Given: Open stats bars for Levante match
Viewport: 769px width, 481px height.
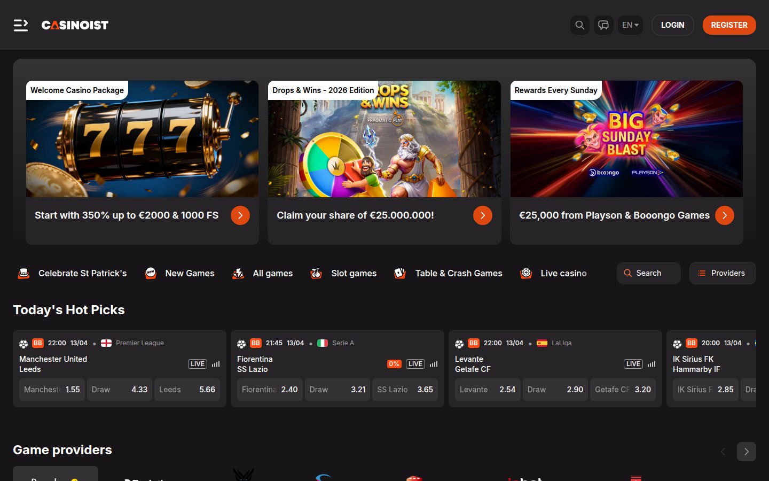Looking at the screenshot, I should [x=652, y=364].
